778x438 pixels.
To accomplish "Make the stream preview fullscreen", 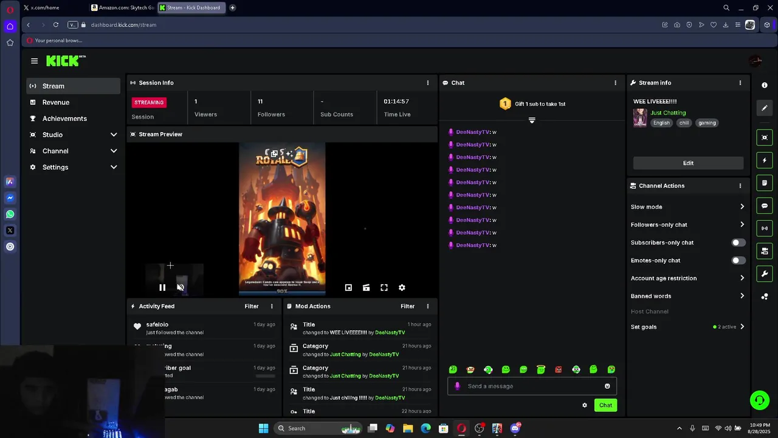I will (x=384, y=288).
